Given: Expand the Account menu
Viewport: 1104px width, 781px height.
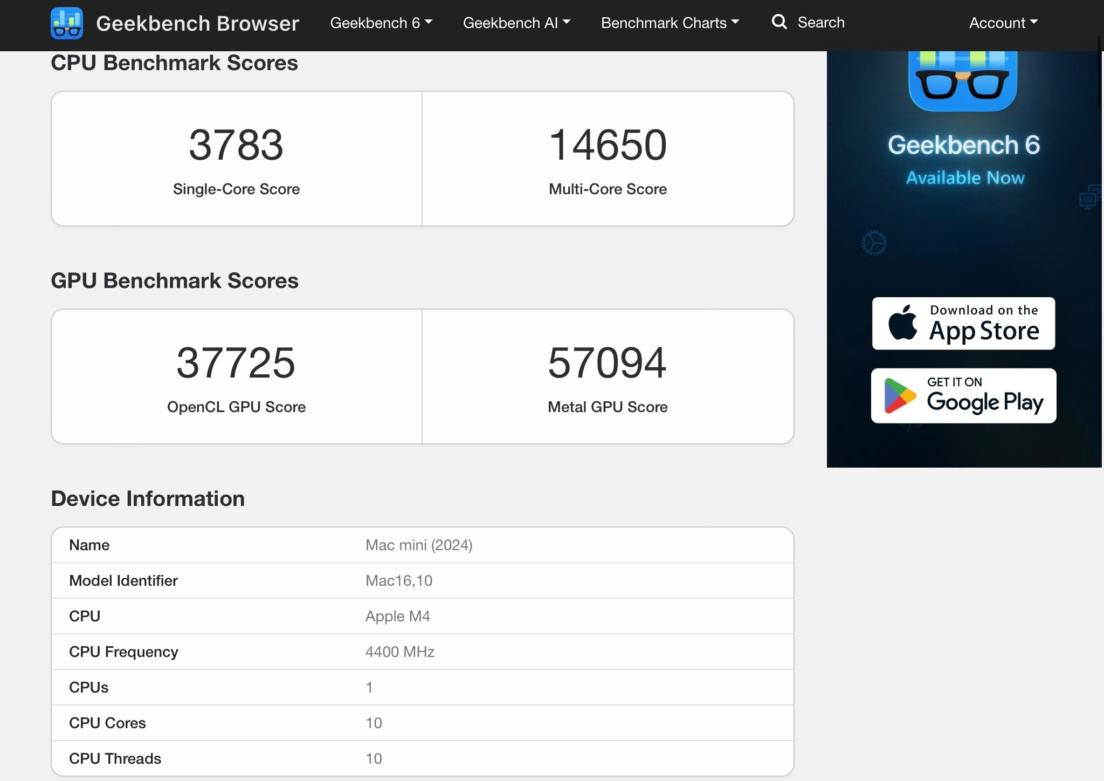Looking at the screenshot, I should (1003, 23).
